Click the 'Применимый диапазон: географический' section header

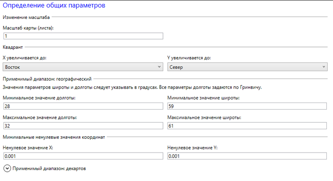(47, 79)
